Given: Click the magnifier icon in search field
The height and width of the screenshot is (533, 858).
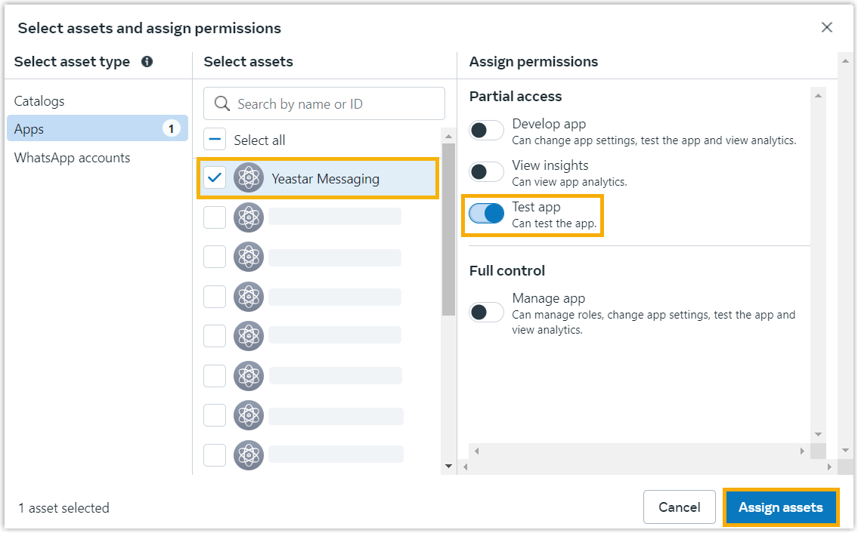Looking at the screenshot, I should point(221,103).
